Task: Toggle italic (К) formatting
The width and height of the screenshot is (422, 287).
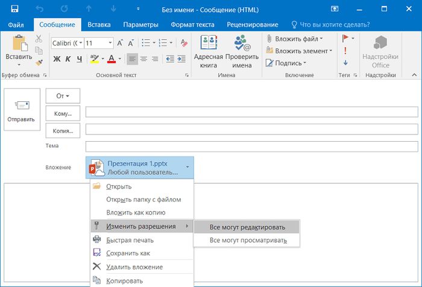Action: coord(68,58)
